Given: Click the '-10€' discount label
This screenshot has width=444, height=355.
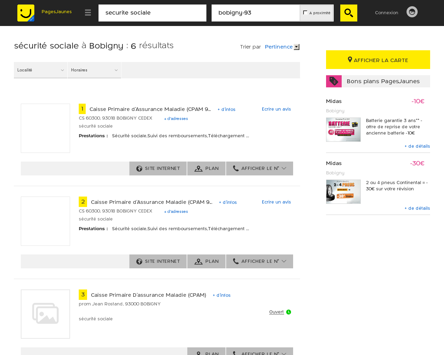Looking at the screenshot, I should point(418,101).
